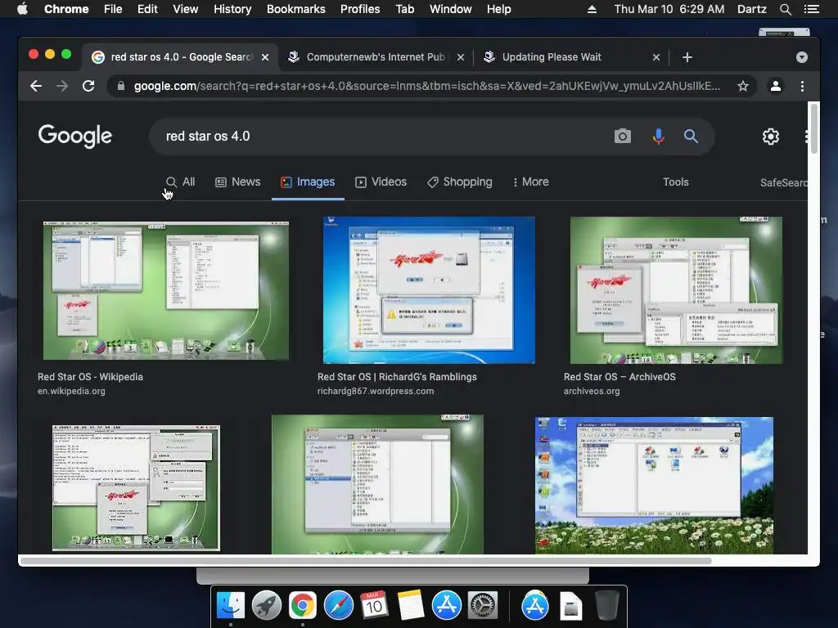The width and height of the screenshot is (838, 628).
Task: Expand the More search categories menu
Action: click(x=530, y=182)
